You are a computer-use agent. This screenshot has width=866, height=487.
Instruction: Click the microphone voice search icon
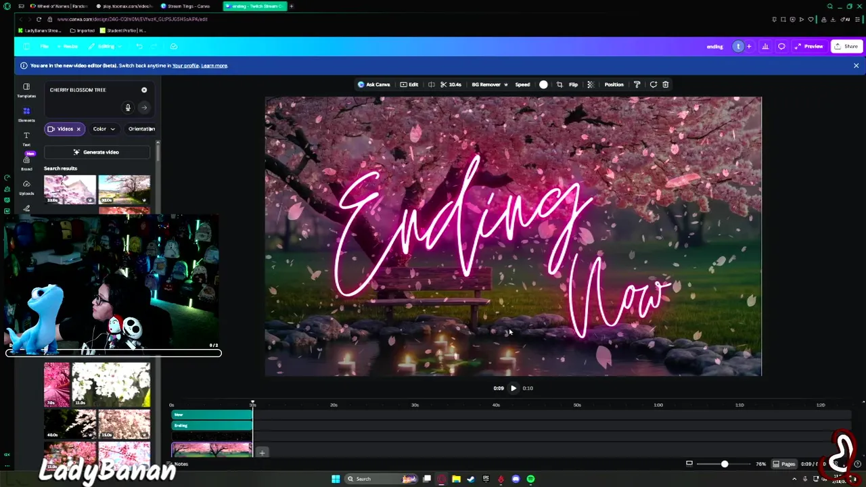click(x=128, y=108)
